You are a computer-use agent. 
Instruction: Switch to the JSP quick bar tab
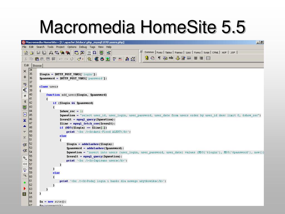233,53
